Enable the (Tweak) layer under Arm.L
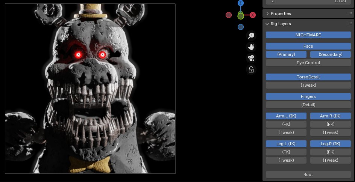355x182 pixels. click(286, 132)
